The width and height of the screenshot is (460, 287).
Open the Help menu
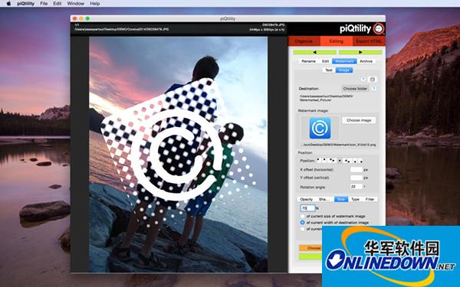coord(95,4)
